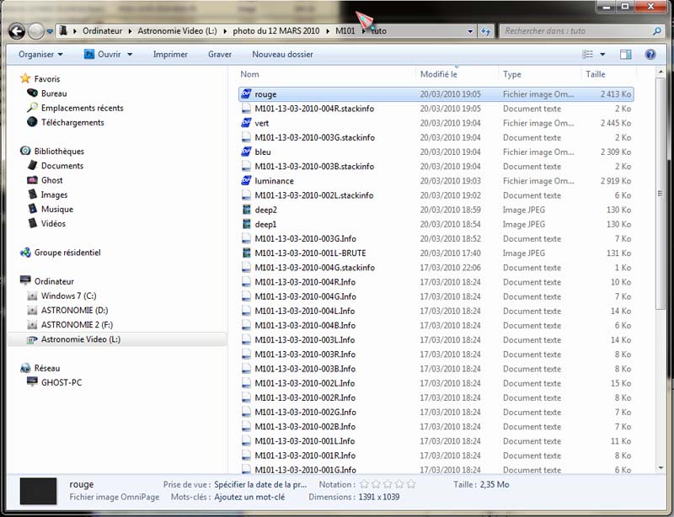Click the back navigation arrow button
Image resolution: width=674 pixels, height=517 pixels.
[17, 31]
